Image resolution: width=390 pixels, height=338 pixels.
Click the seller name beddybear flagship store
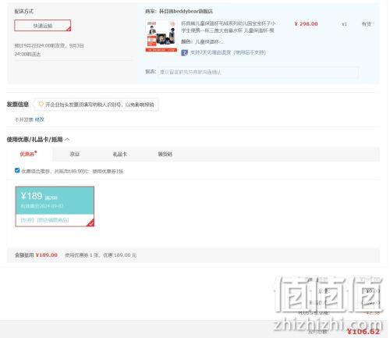186,11
